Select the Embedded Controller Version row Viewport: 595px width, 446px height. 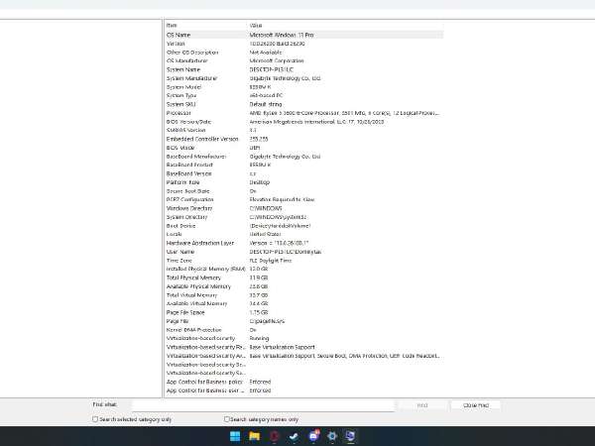304,139
